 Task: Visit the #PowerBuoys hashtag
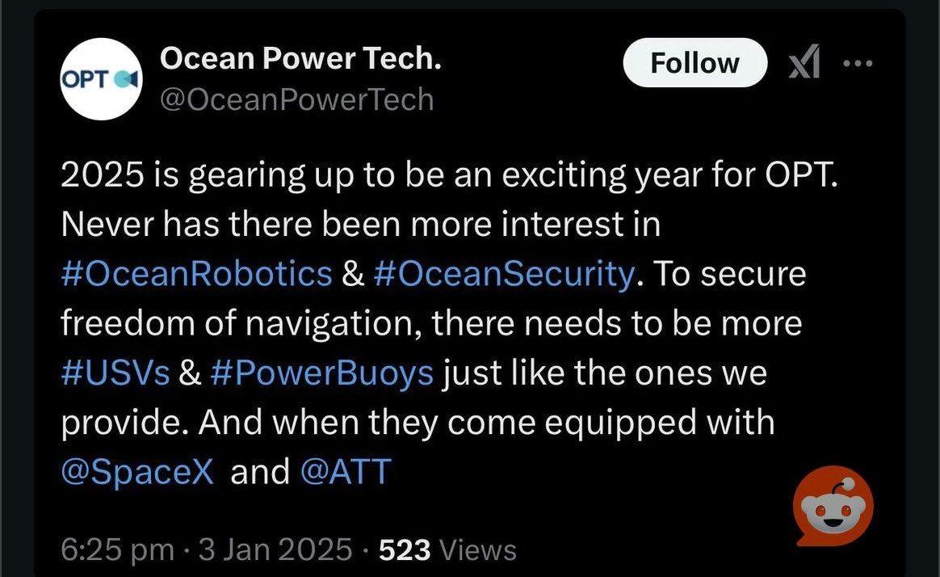321,373
